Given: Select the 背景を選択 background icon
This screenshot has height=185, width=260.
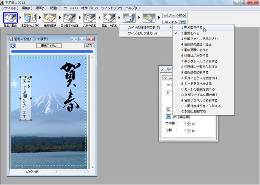Looking at the screenshot, I should (50, 17).
